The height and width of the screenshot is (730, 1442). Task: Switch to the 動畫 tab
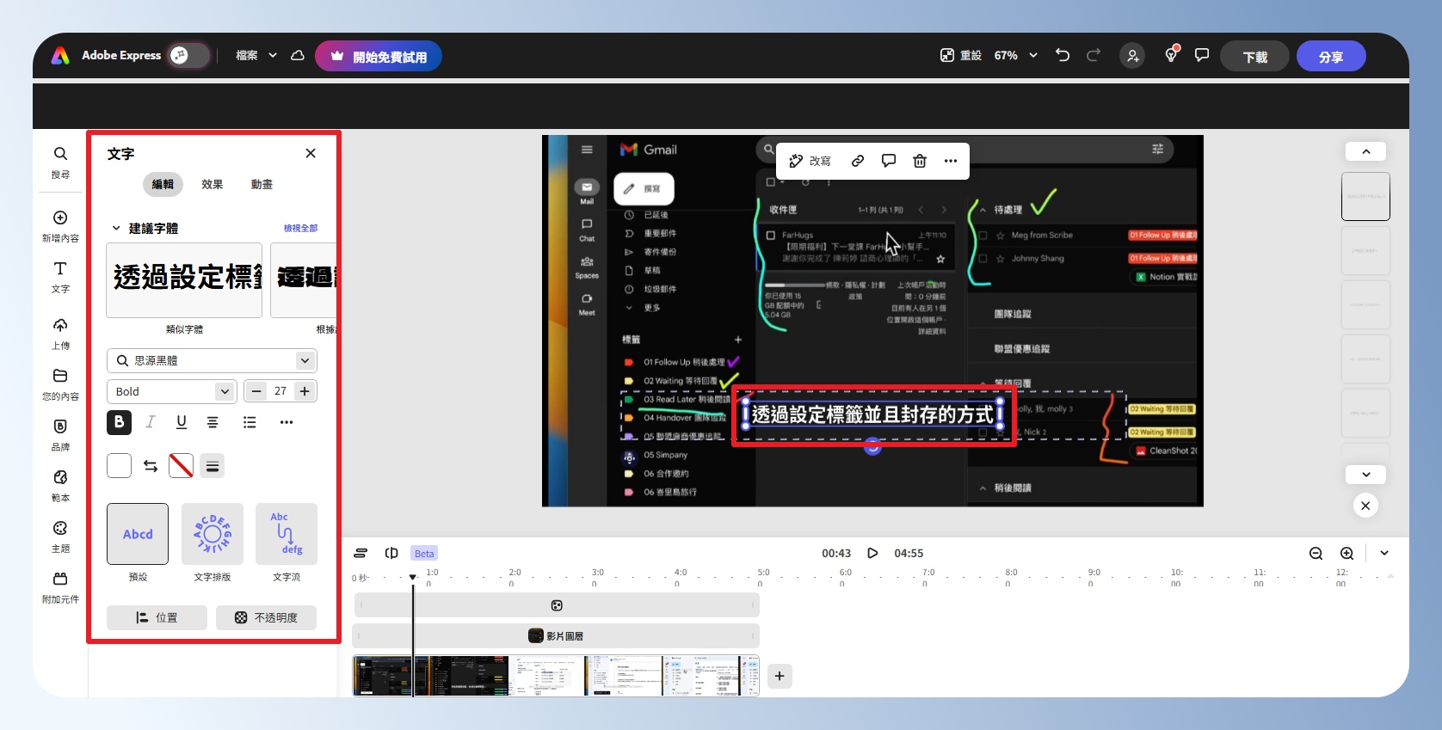262,184
